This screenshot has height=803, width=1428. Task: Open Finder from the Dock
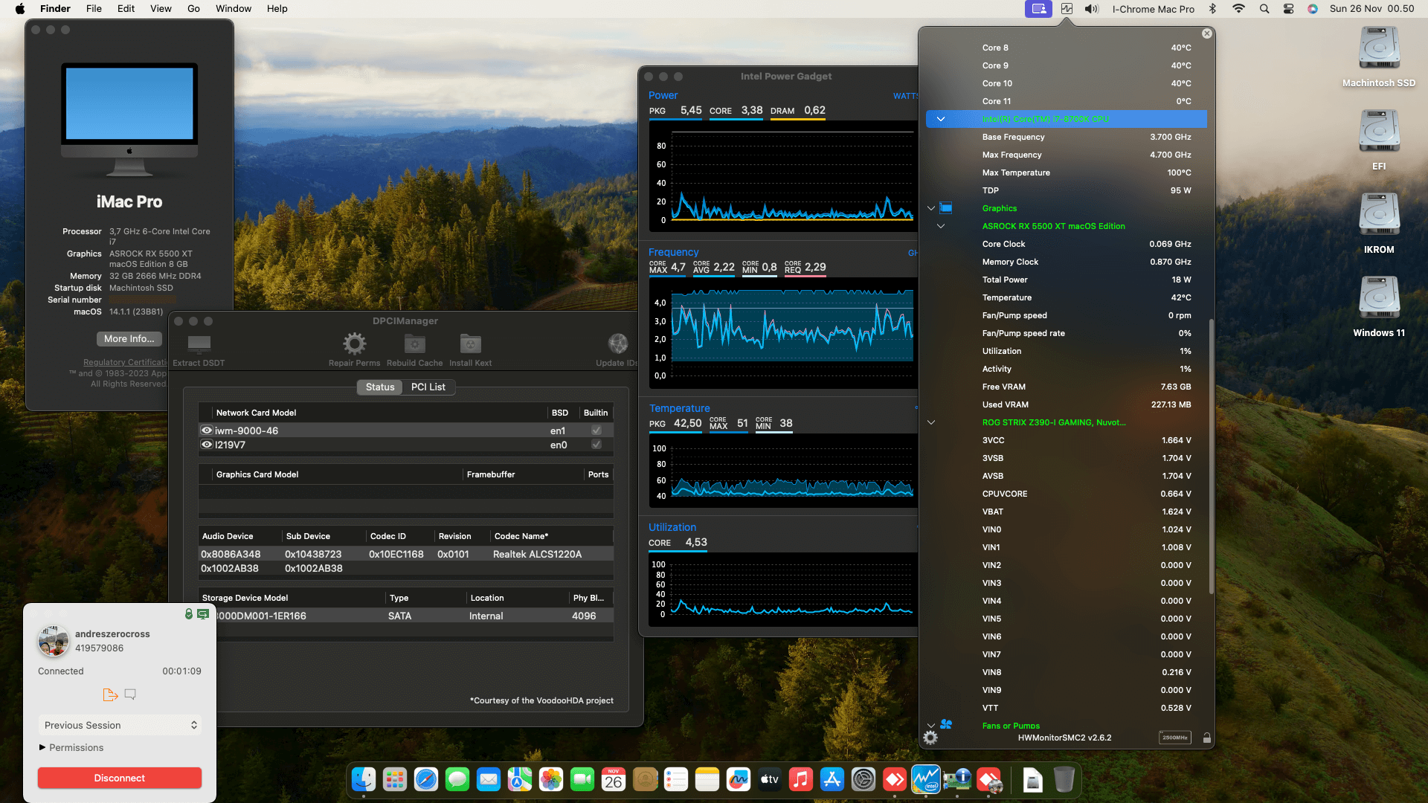[x=364, y=779]
